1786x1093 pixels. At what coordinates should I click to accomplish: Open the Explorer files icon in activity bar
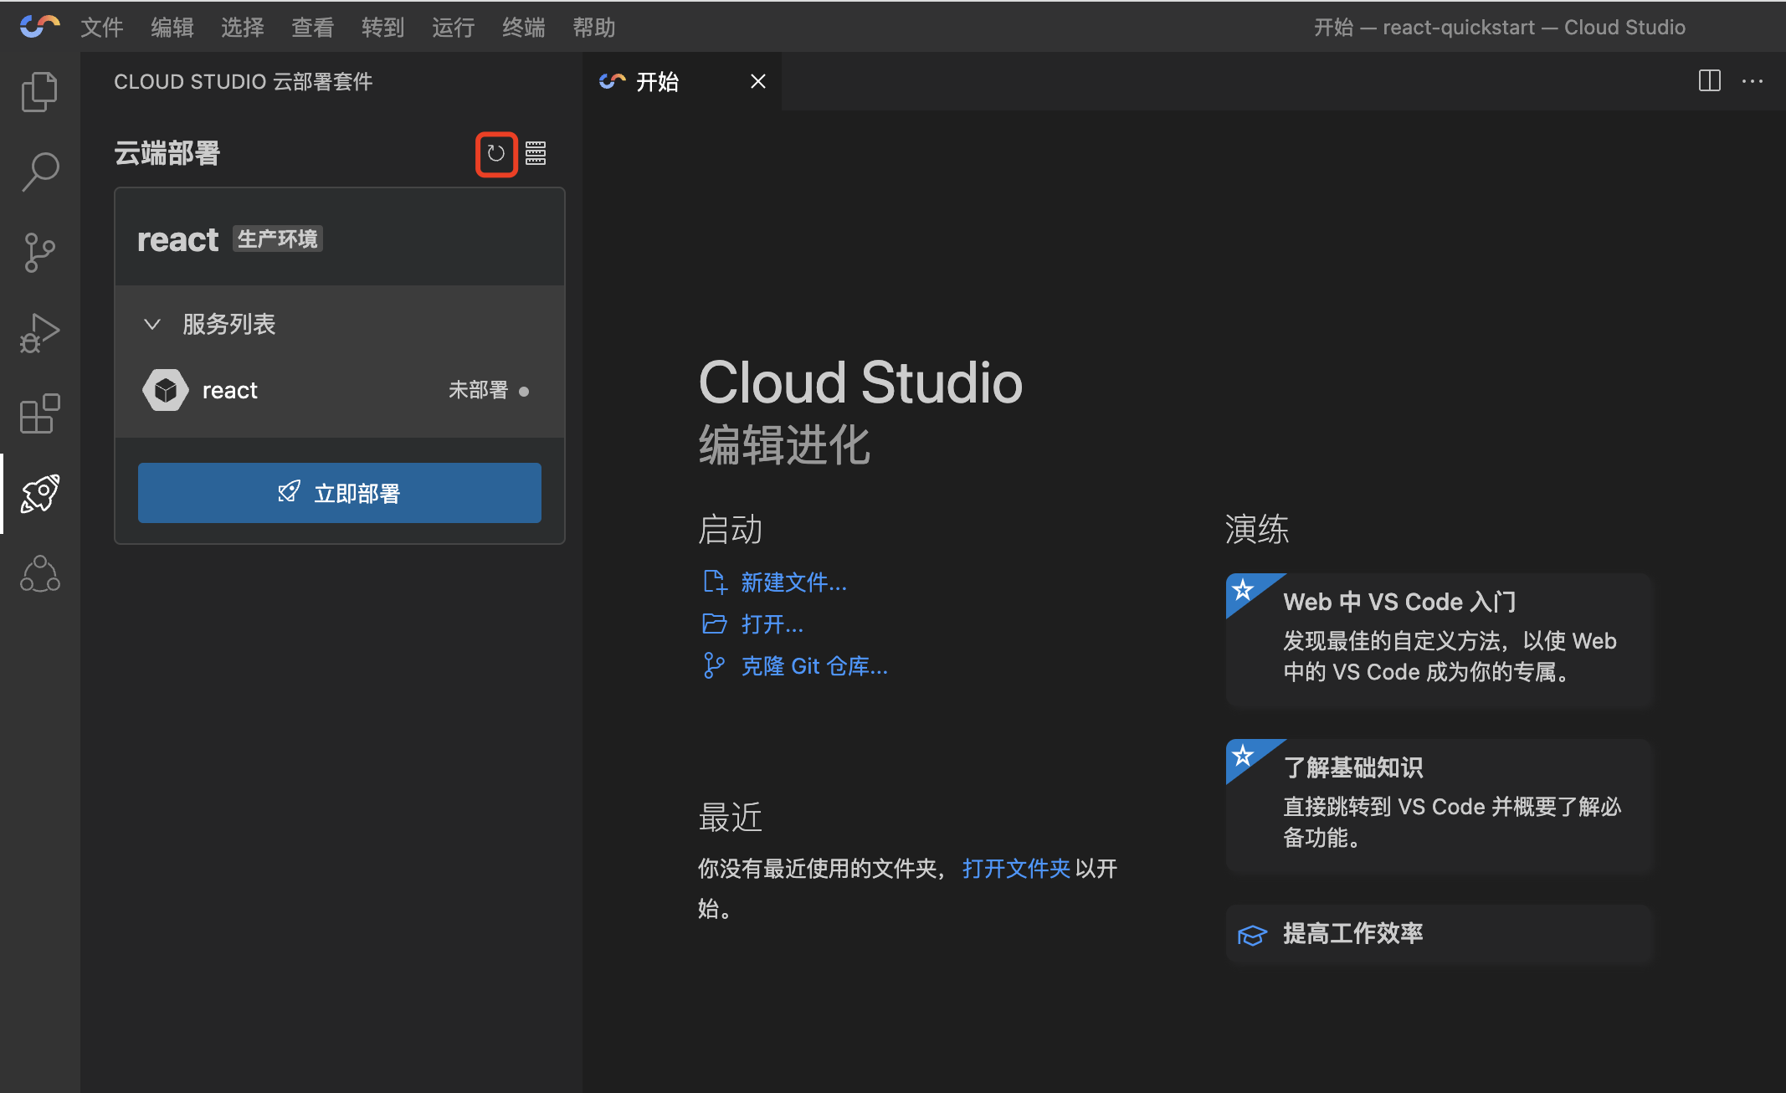coord(39,91)
